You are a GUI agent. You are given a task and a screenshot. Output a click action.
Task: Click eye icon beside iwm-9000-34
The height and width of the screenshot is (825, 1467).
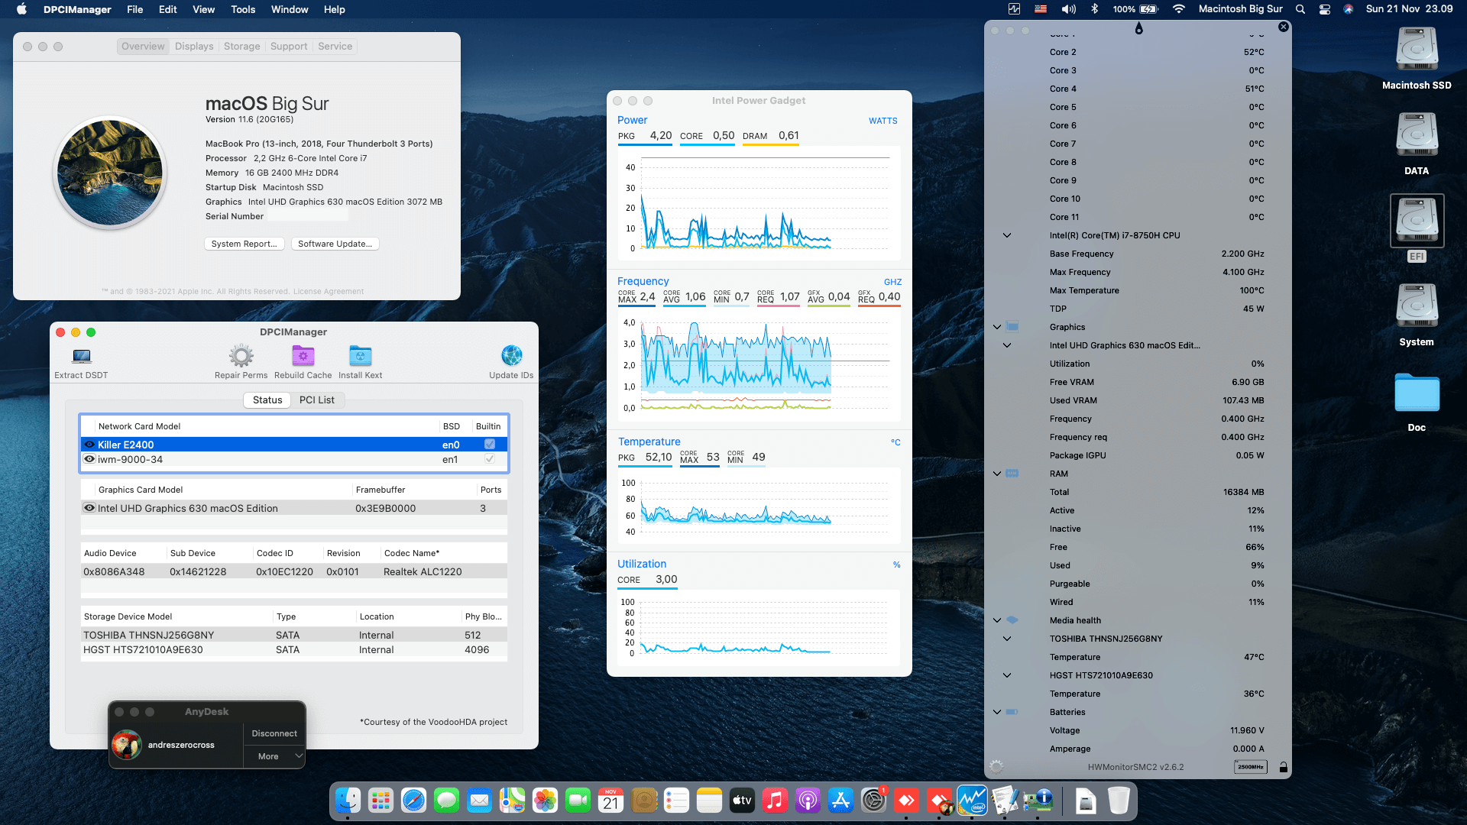[x=89, y=459]
